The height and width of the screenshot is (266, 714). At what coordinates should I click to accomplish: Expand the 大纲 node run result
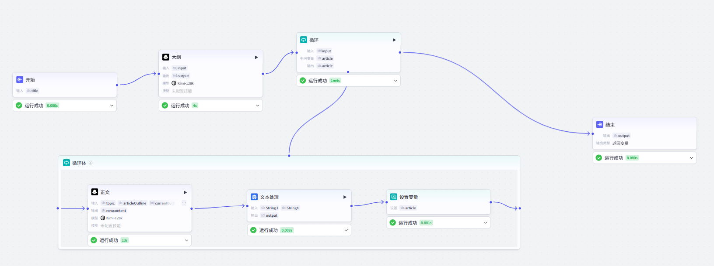[257, 106]
